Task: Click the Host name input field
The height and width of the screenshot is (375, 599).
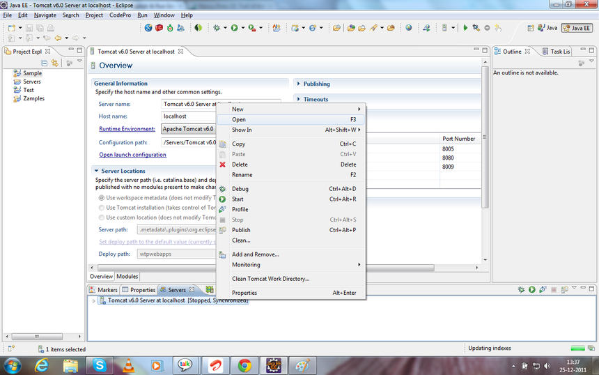Action: pyautogui.click(x=188, y=116)
